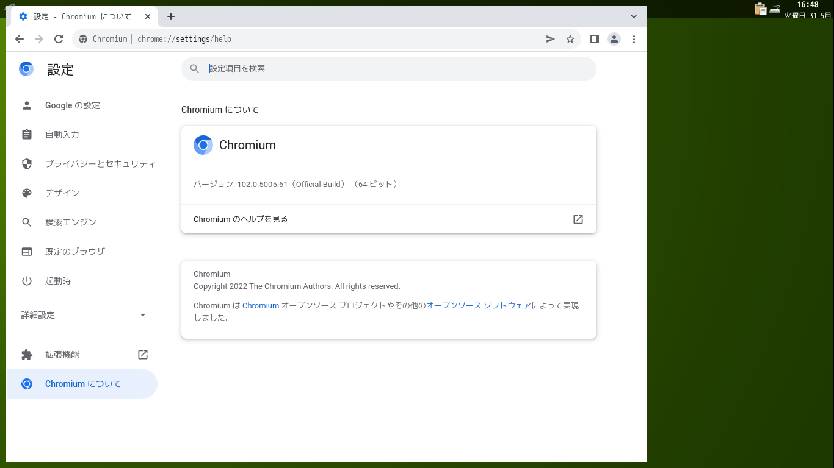The image size is (834, 468).
Task: Open the side panel icon
Action: click(595, 39)
